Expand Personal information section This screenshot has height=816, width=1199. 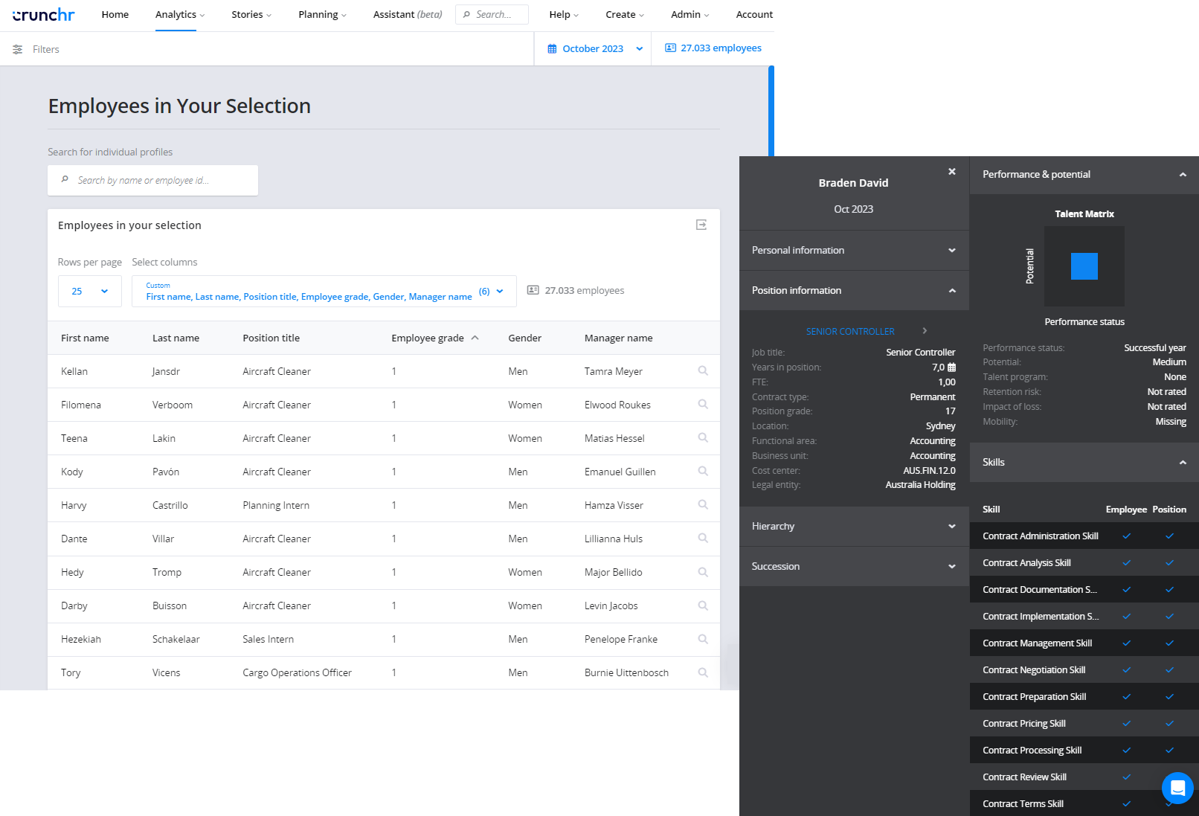[854, 251]
